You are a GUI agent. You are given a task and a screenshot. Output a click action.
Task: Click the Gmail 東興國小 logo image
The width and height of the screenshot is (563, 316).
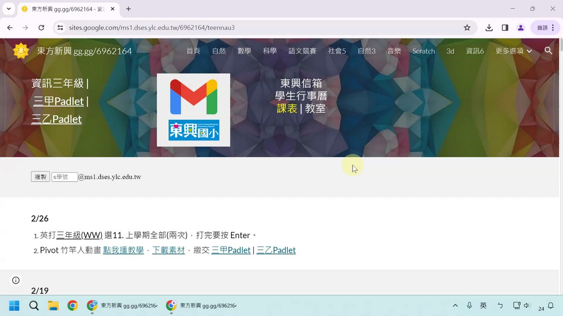tap(194, 110)
